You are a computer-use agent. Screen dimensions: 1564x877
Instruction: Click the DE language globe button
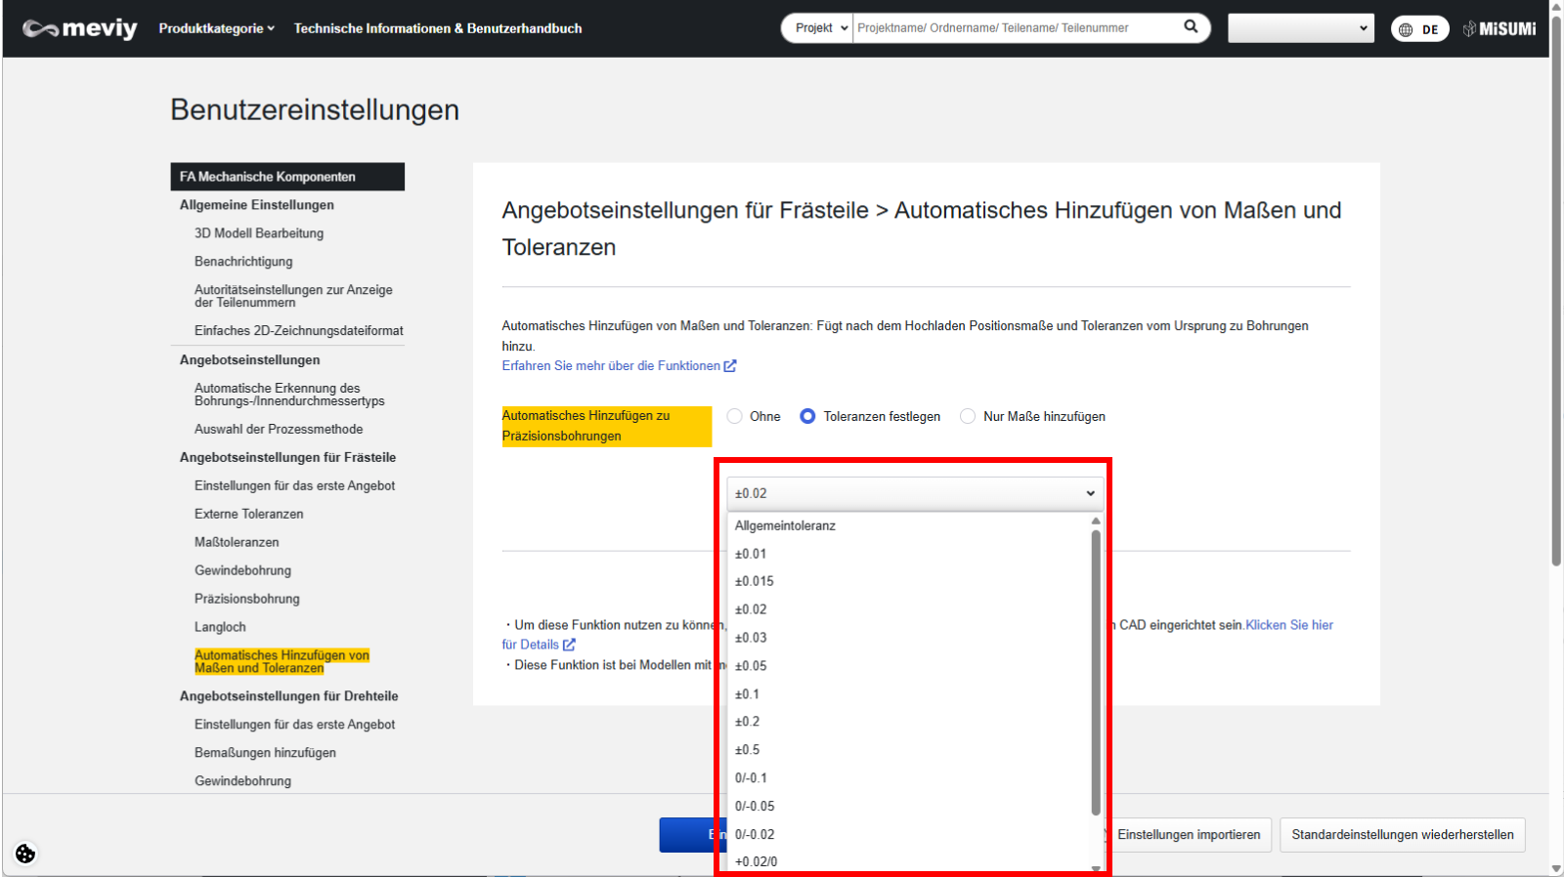pyautogui.click(x=1419, y=29)
